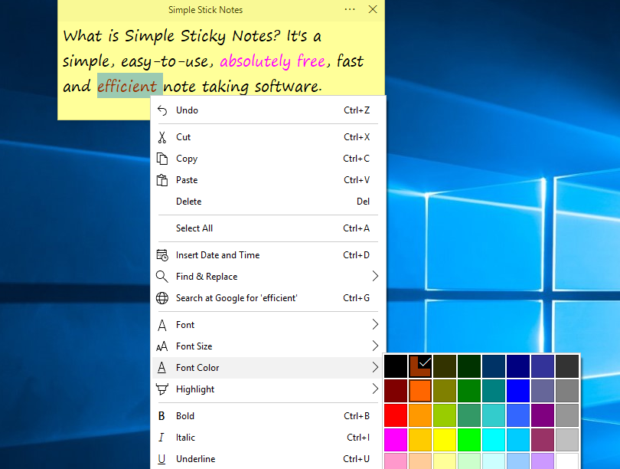Click the Insert Date and Time calendar icon
620x469 pixels.
coord(162,255)
